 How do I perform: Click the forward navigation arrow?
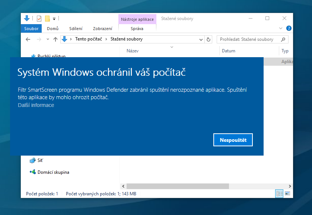click(39, 39)
